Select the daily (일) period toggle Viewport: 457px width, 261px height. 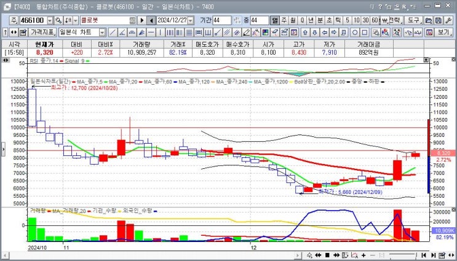[x=274, y=20]
